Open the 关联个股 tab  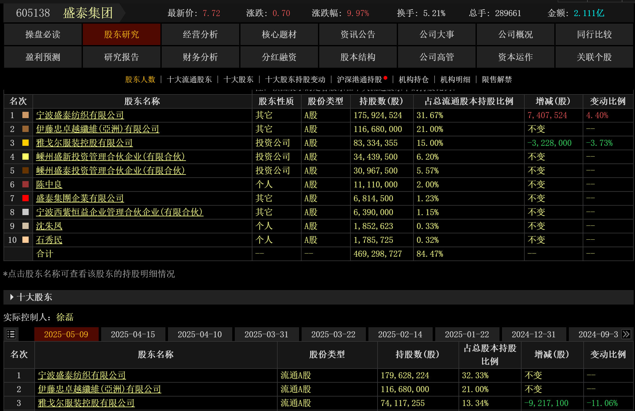click(594, 57)
